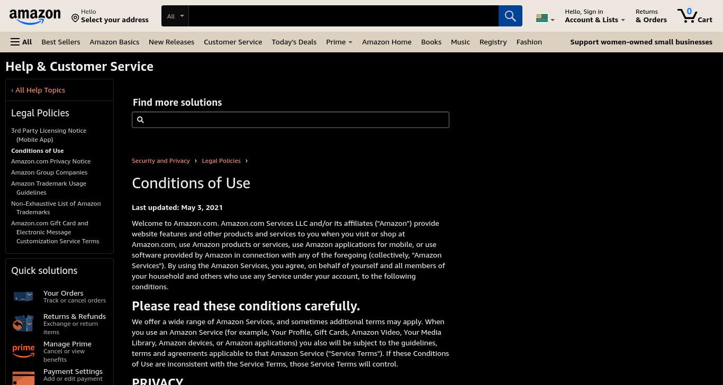Open New Releases
The width and height of the screenshot is (723, 385).
[x=171, y=42]
